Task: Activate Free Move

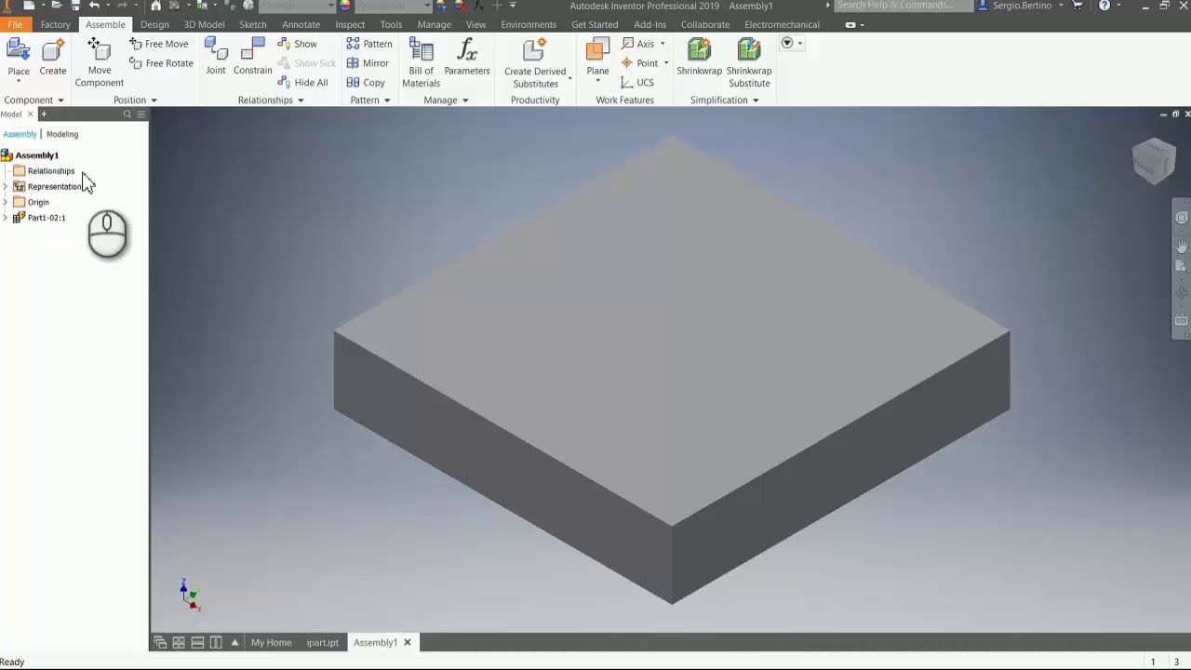Action: (159, 44)
